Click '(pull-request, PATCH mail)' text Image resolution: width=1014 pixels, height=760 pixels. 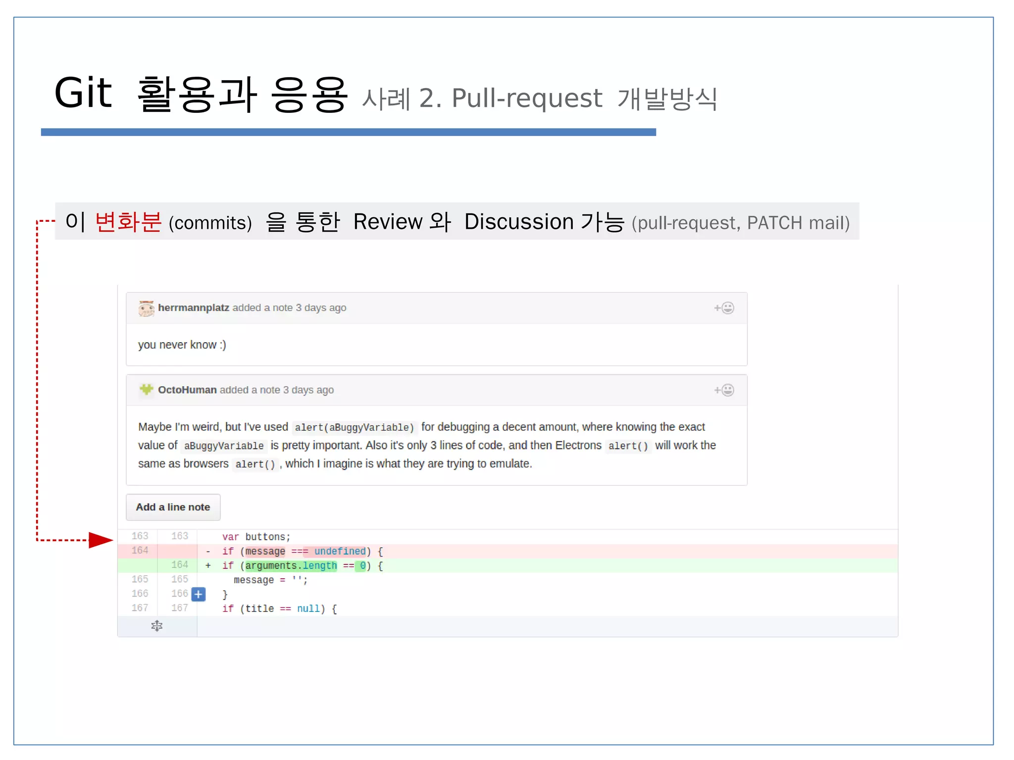click(741, 223)
